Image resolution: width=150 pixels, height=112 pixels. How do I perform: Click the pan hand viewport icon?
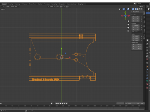click(x=128, y=25)
